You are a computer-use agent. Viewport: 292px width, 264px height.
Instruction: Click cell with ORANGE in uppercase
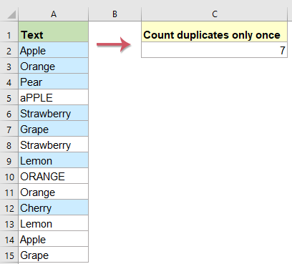tap(54, 176)
